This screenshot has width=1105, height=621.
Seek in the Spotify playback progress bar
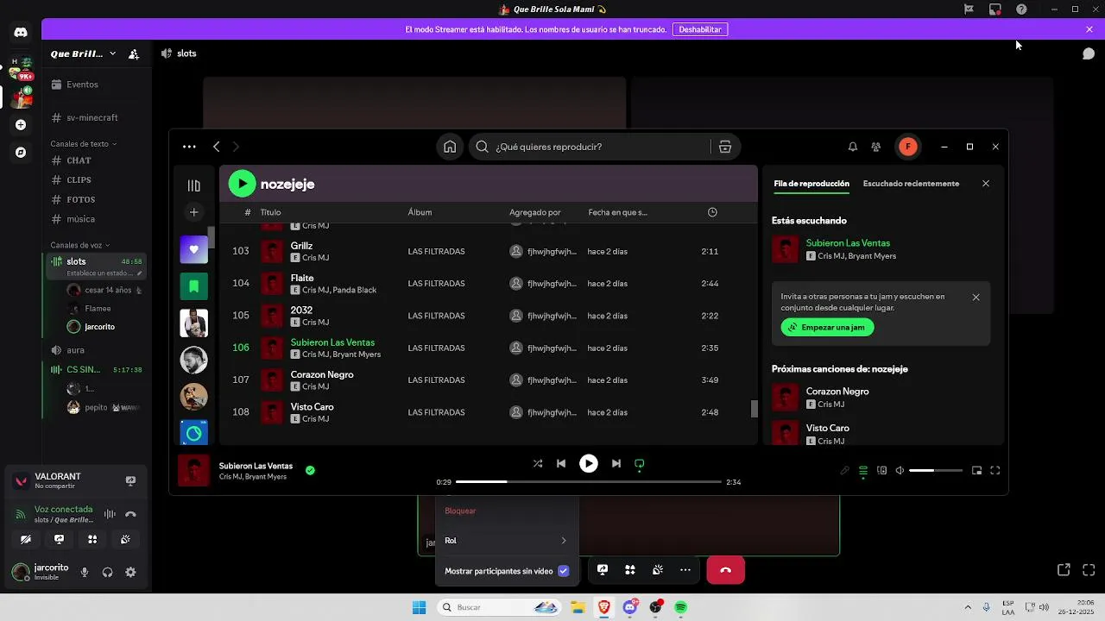pos(589,482)
